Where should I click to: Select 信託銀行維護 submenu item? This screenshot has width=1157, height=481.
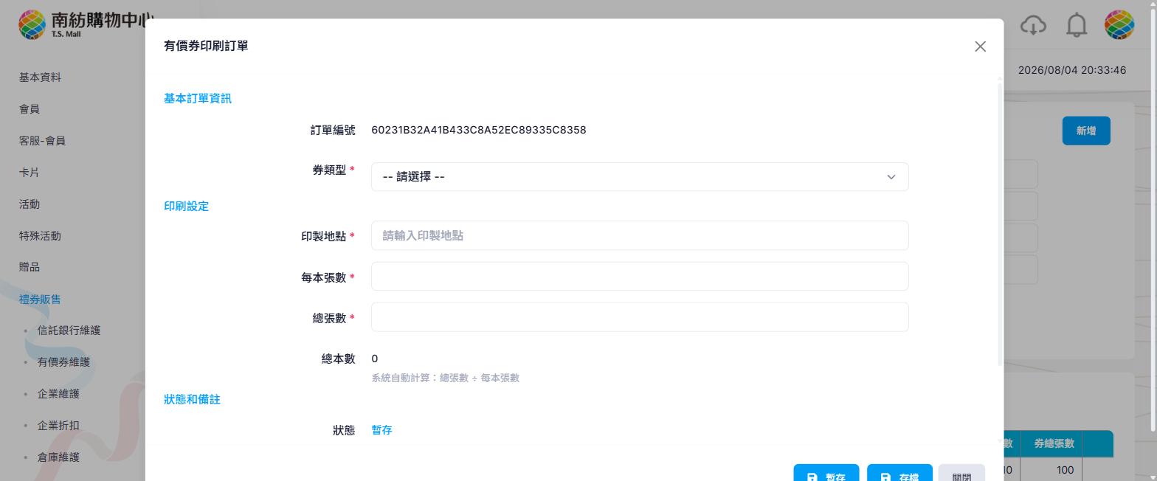[69, 331]
